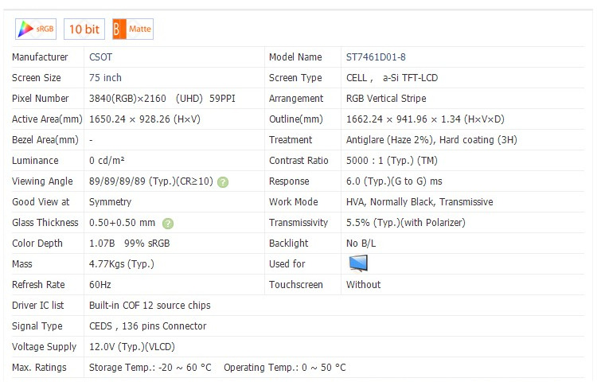Select the 5.5% transmissivity value

[405, 223]
